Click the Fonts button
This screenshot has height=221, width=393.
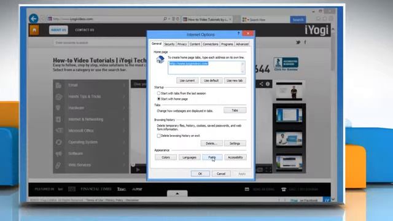[x=212, y=157]
